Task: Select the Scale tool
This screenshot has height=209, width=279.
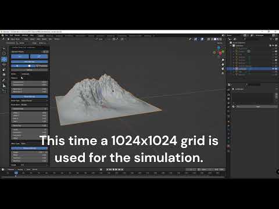Action: 4,70
